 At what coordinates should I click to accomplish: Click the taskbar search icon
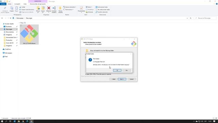(6, 121)
